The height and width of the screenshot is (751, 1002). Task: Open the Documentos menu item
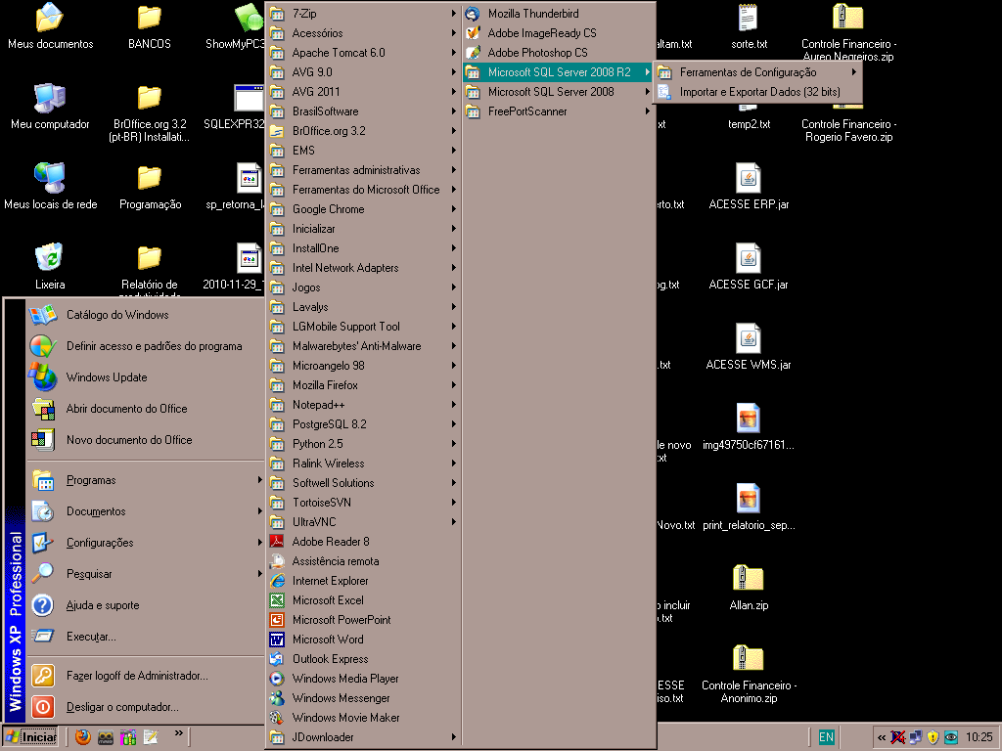[x=145, y=511]
